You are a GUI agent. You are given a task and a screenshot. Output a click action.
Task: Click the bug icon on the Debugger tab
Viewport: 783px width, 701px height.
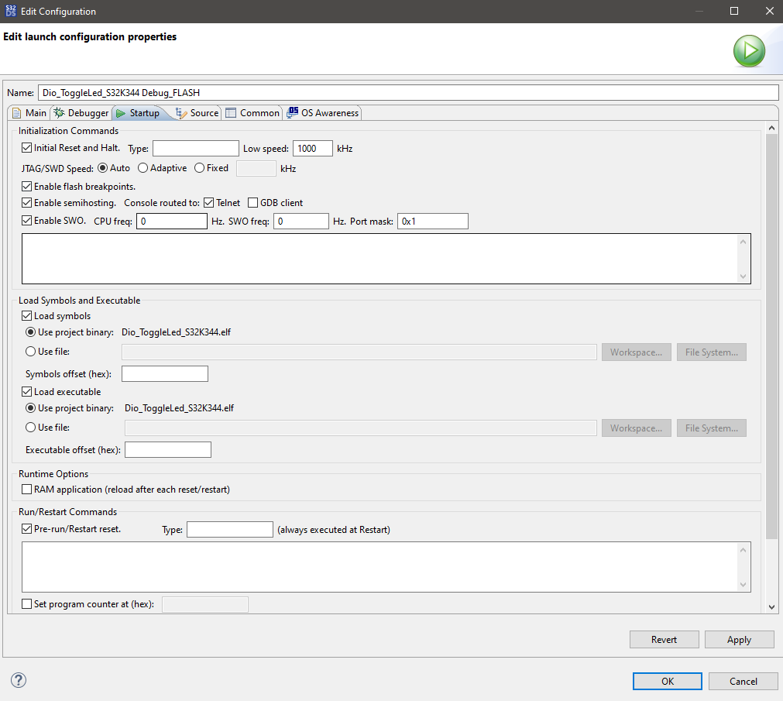click(x=59, y=112)
